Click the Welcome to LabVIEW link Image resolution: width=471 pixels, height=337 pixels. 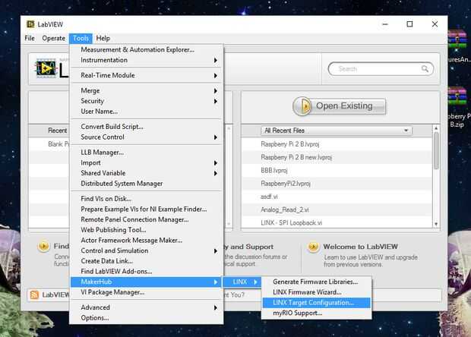(360, 247)
